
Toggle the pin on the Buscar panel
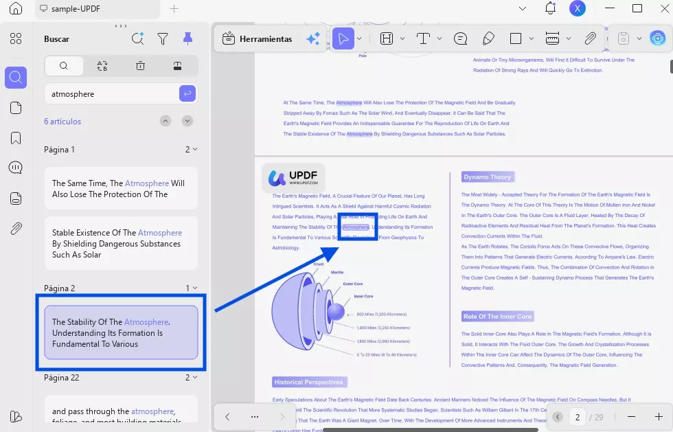(187, 38)
